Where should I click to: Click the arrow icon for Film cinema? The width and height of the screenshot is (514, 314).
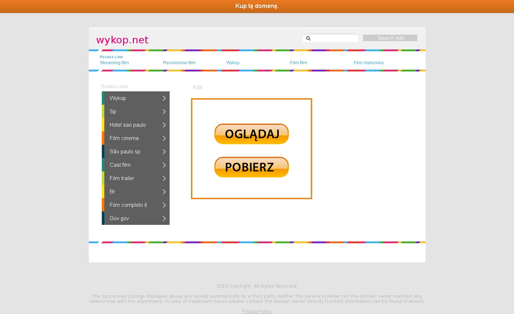tap(164, 138)
